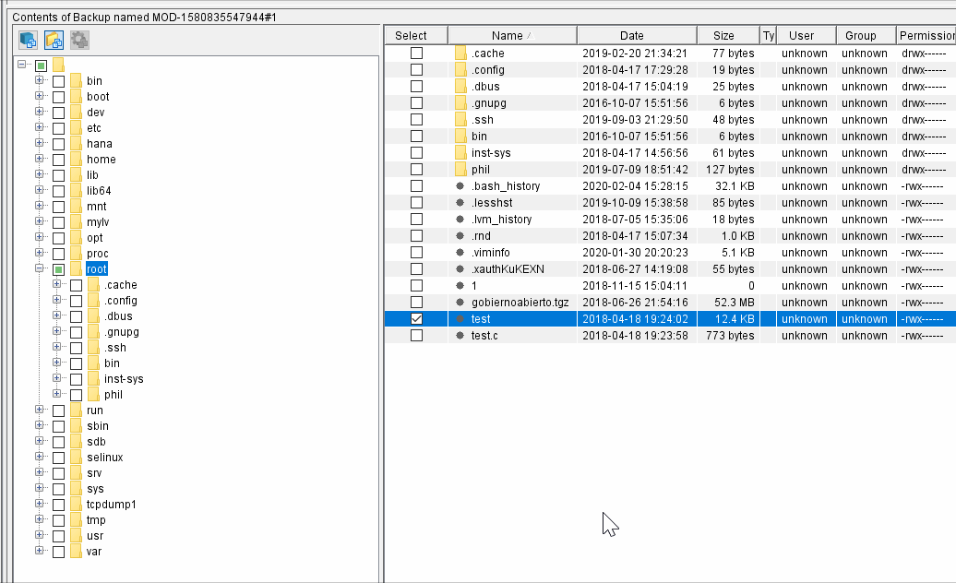This screenshot has height=583, width=956.
Task: Check the checkbox for test.c
Action: pyautogui.click(x=416, y=335)
